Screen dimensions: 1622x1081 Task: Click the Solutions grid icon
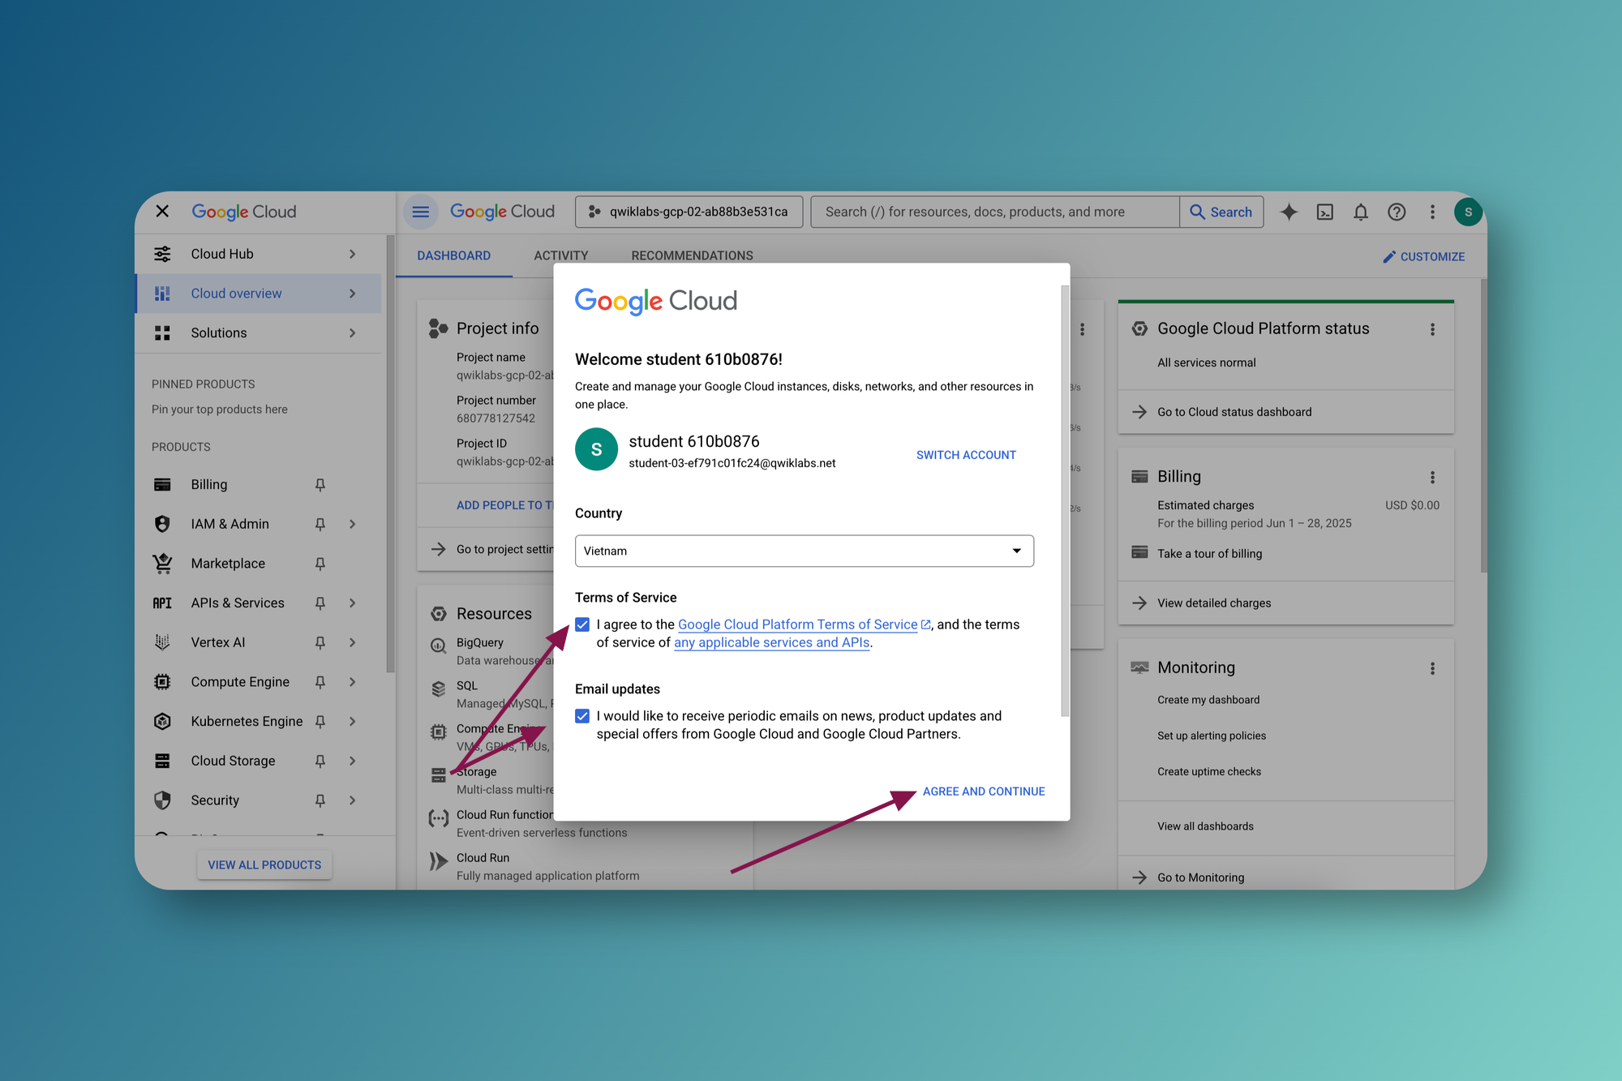pos(162,332)
